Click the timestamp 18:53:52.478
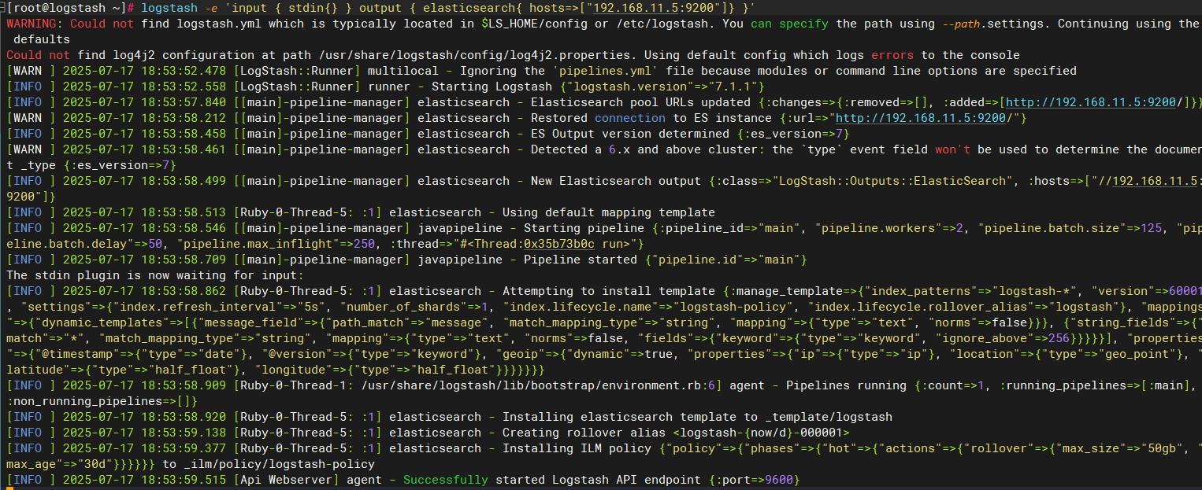Screen dimensions: 1202x490 tap(184, 71)
